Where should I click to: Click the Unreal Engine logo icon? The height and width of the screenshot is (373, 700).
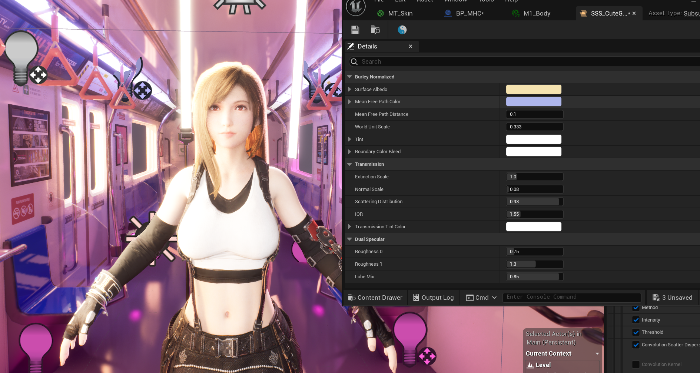click(x=355, y=7)
